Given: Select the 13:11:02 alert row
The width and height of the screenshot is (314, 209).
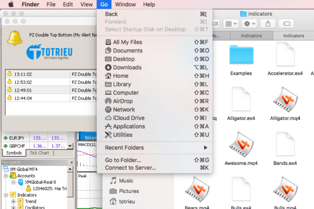Looking at the screenshot, I should pos(51,74).
